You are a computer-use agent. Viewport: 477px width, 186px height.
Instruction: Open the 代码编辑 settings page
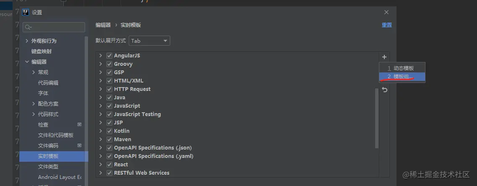point(48,83)
